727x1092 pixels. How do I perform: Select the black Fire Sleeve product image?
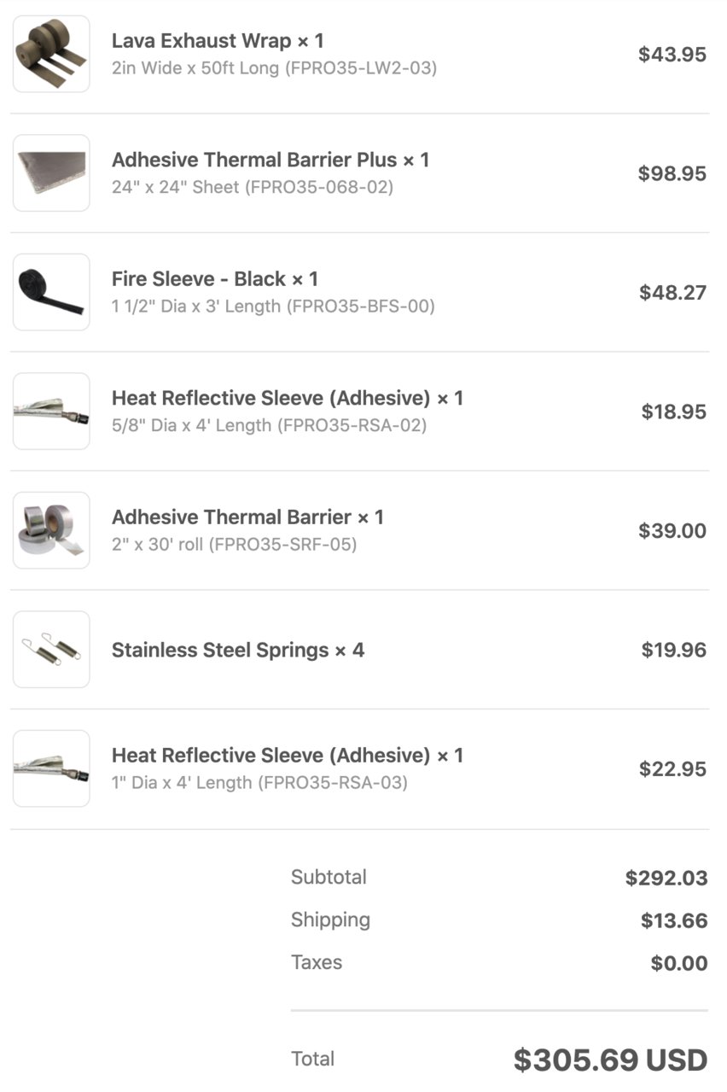(x=51, y=292)
